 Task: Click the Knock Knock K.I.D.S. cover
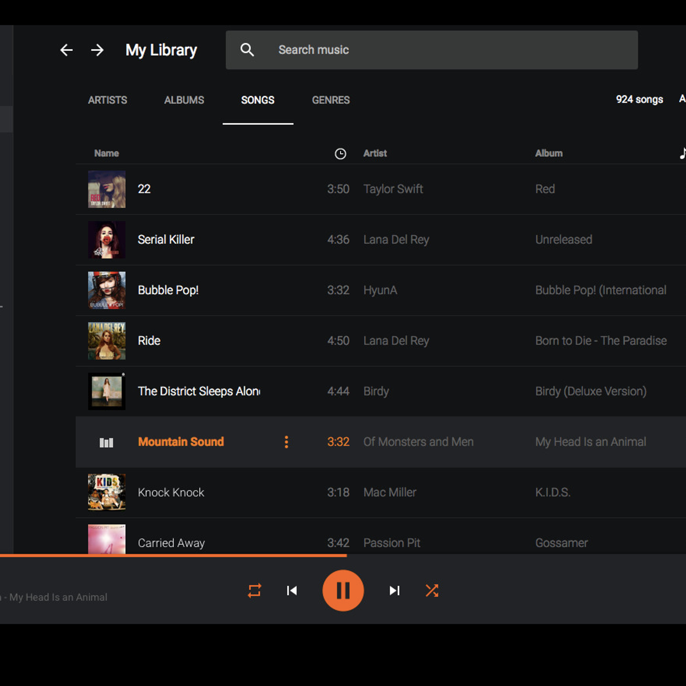click(x=107, y=492)
